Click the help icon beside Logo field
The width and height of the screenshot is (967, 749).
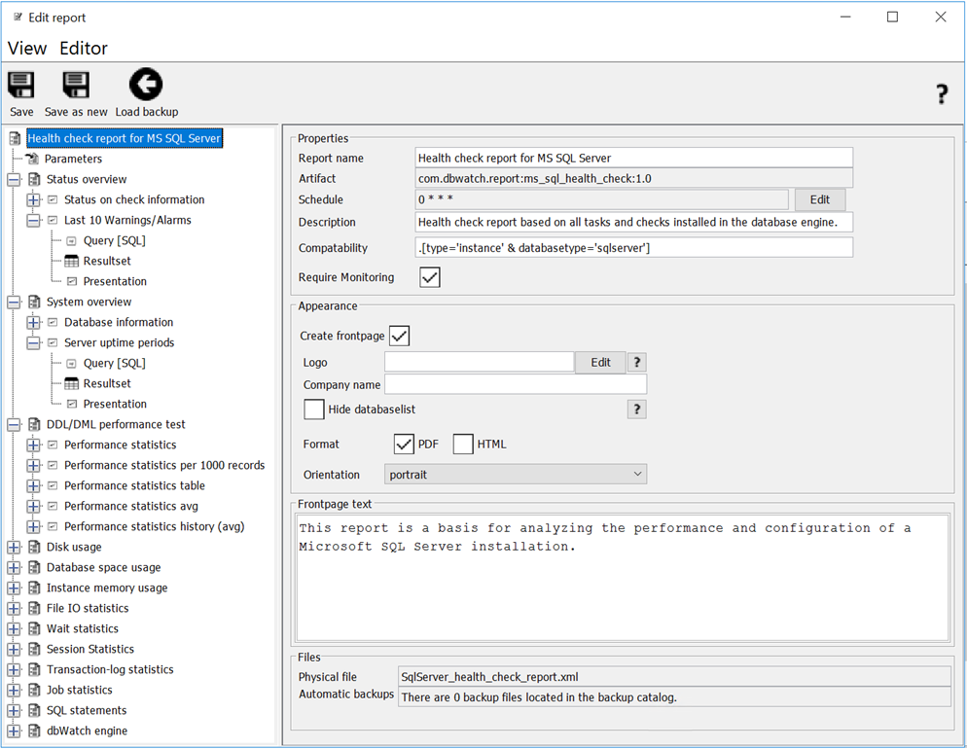(636, 362)
